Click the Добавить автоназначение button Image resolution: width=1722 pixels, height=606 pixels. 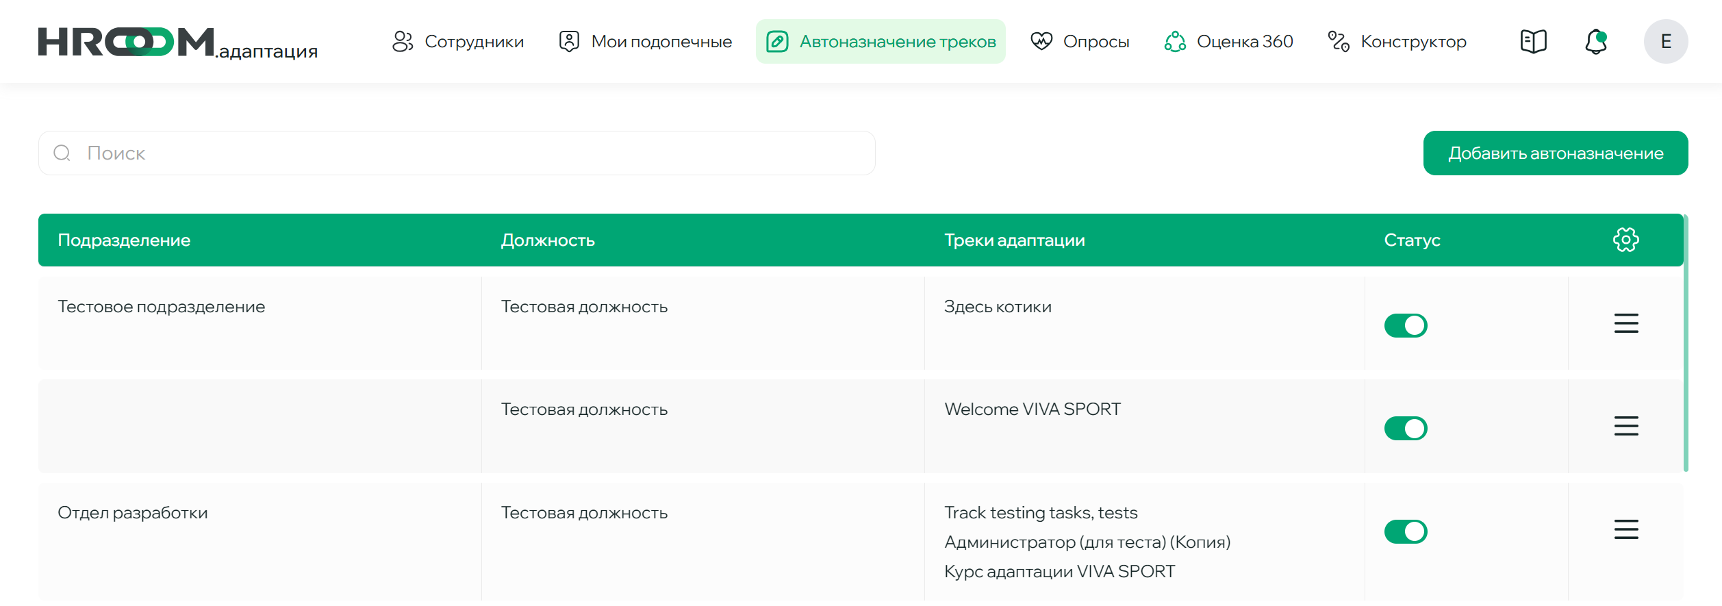click(1555, 153)
